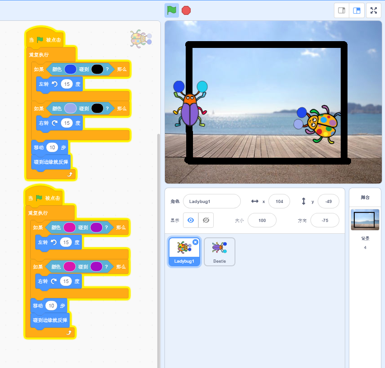
Task: Click the red stop button
Action: [186, 10]
